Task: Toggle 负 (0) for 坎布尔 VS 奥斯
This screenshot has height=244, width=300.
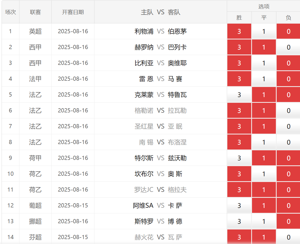Action: pos(289,174)
